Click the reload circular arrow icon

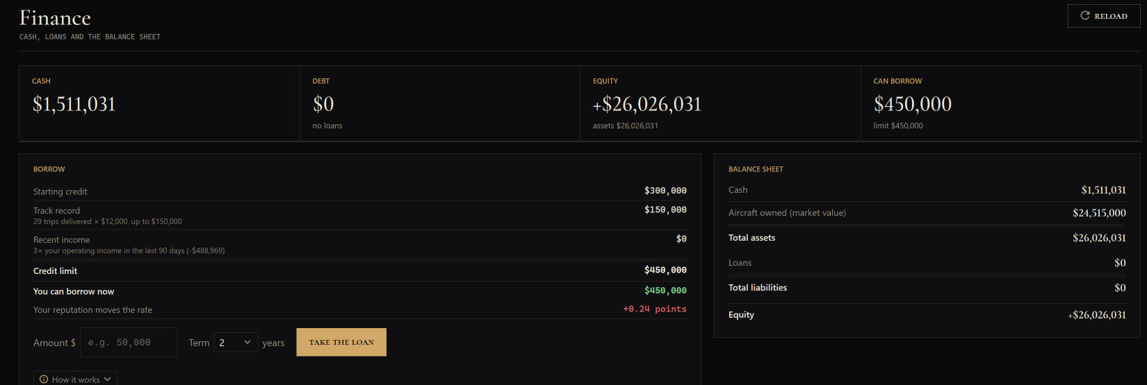(1084, 15)
